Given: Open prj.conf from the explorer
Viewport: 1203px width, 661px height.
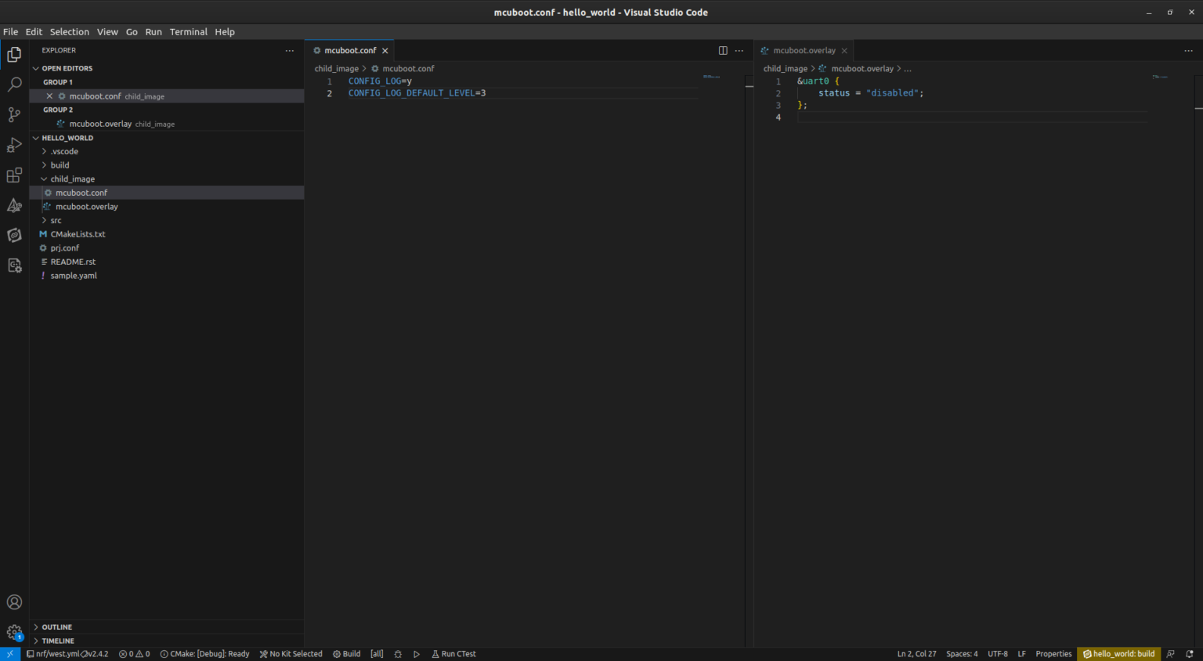Looking at the screenshot, I should tap(64, 247).
